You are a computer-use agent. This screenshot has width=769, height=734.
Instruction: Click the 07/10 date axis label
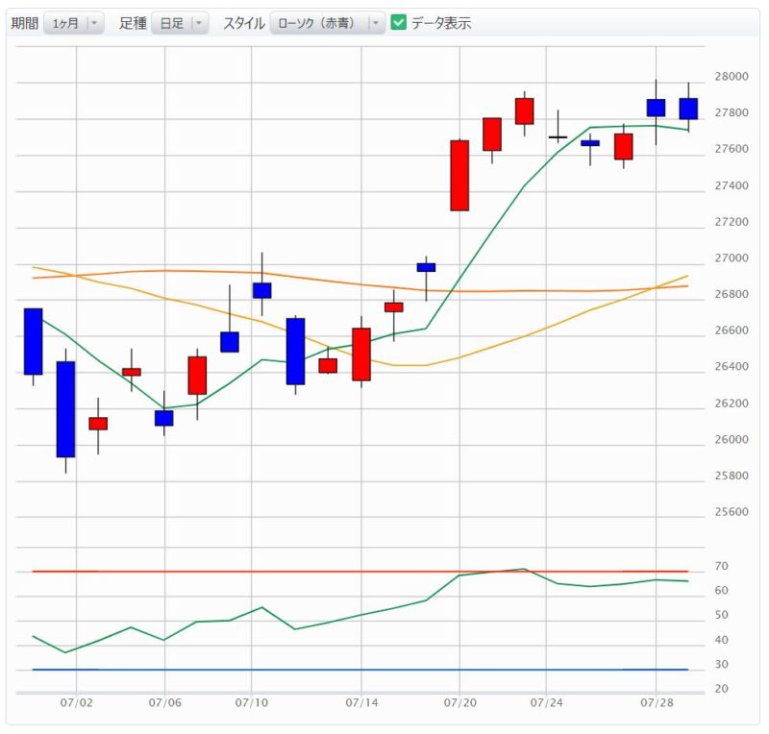[252, 702]
